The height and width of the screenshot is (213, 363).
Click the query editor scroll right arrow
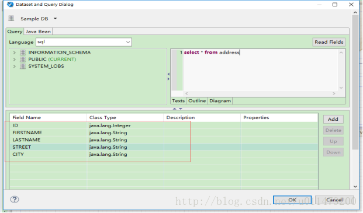334,93
